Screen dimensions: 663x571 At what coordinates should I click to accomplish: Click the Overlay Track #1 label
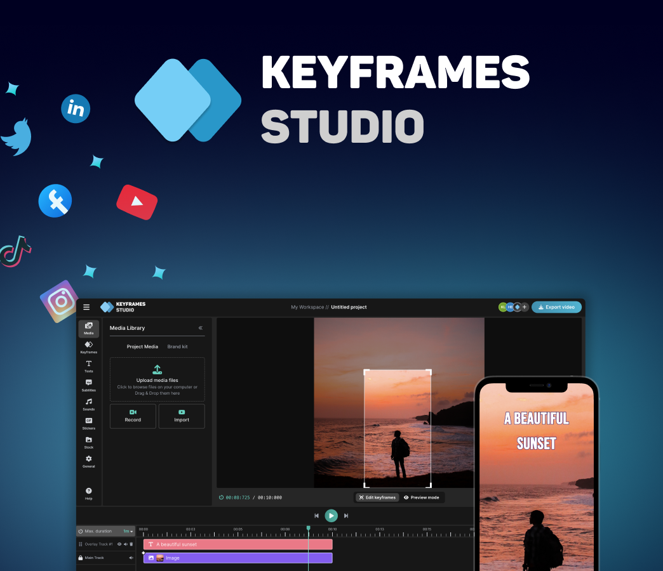pos(98,544)
